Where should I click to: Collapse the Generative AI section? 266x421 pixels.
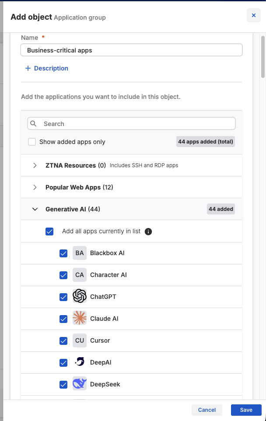click(x=35, y=209)
